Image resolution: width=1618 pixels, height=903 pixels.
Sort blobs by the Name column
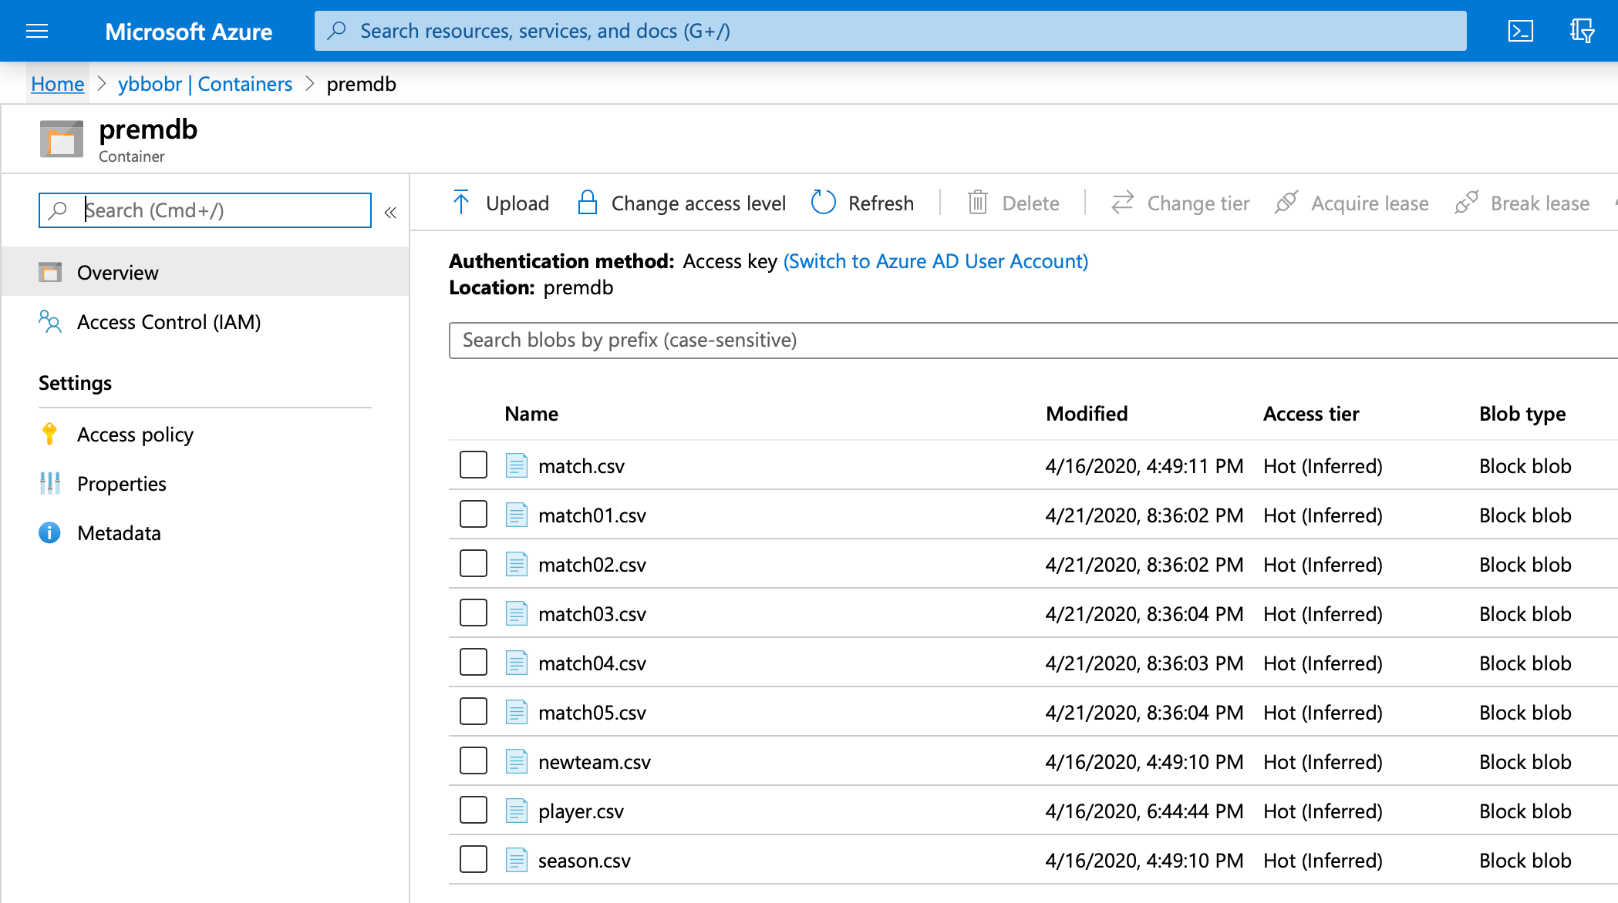click(x=531, y=414)
